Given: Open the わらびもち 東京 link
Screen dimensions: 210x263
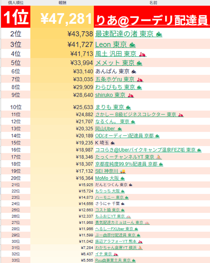Looking at the screenshot, I should (118, 87).
